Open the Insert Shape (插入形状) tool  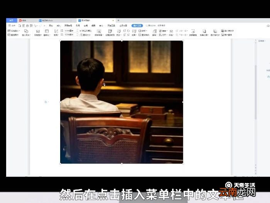tap(26, 32)
